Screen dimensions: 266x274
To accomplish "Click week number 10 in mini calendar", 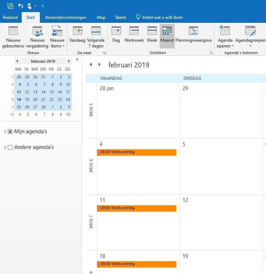I will (x=12, y=114).
